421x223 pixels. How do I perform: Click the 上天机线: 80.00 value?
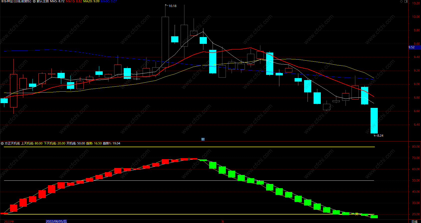pyautogui.click(x=32, y=143)
